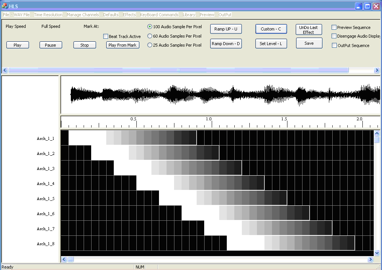Click the 0.5 mark on the time ruler
This screenshot has width=382, height=270.
point(133,119)
